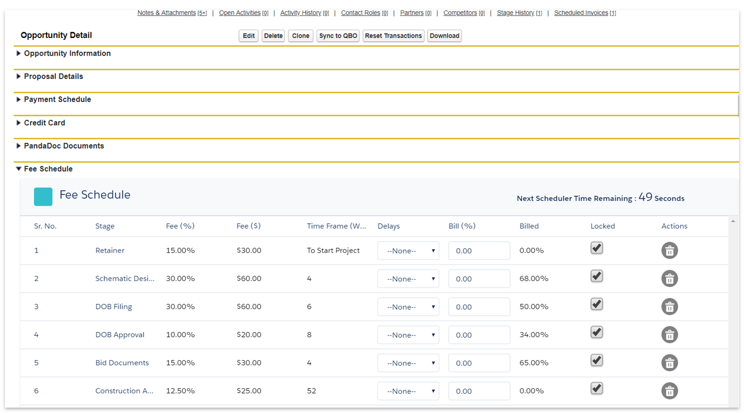
Task: Click the Stage column header
Action: pyautogui.click(x=105, y=226)
